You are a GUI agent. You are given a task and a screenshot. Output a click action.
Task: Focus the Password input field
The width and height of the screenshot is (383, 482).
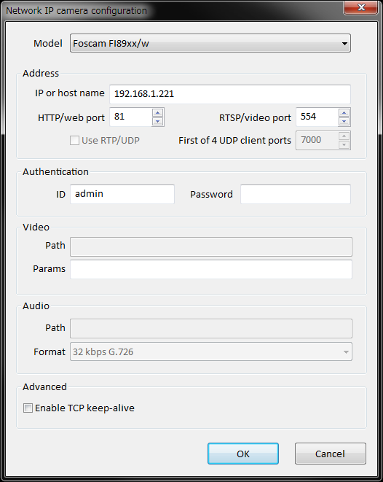pos(296,194)
